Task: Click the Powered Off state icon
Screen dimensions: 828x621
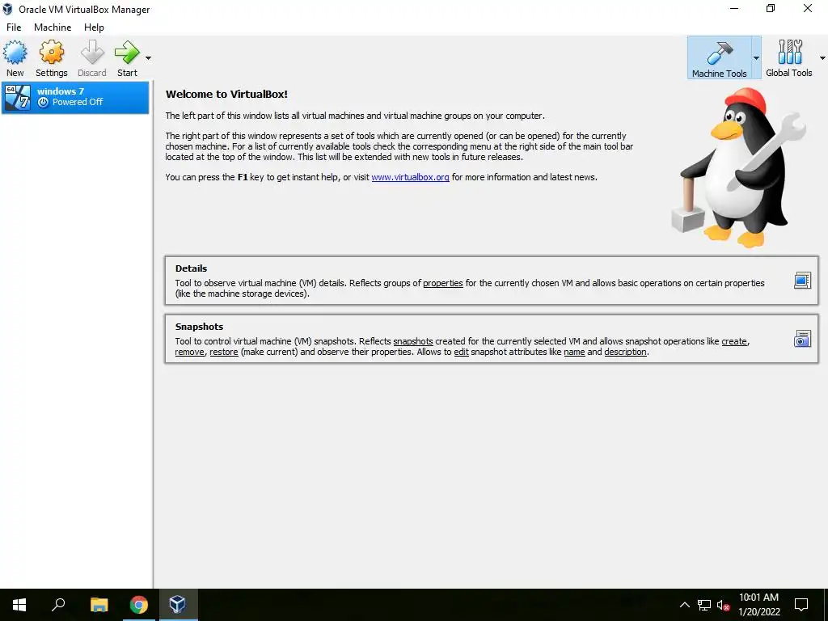Action: click(44, 103)
